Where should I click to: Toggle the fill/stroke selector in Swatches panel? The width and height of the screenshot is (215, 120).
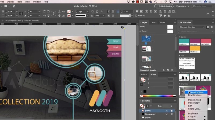[142, 106]
